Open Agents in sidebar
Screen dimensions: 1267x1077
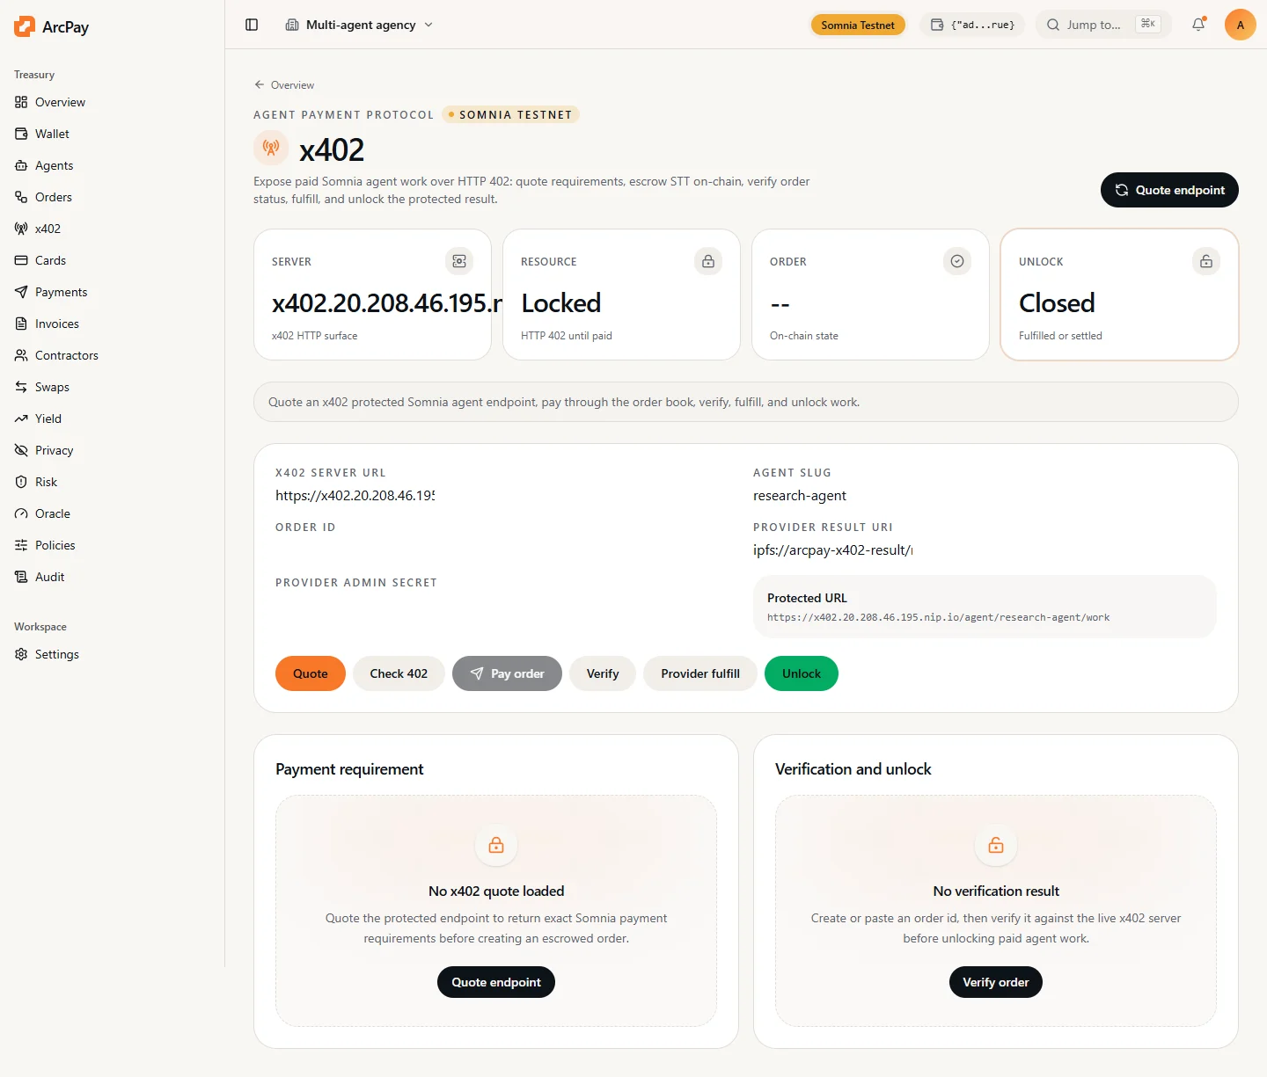click(54, 165)
